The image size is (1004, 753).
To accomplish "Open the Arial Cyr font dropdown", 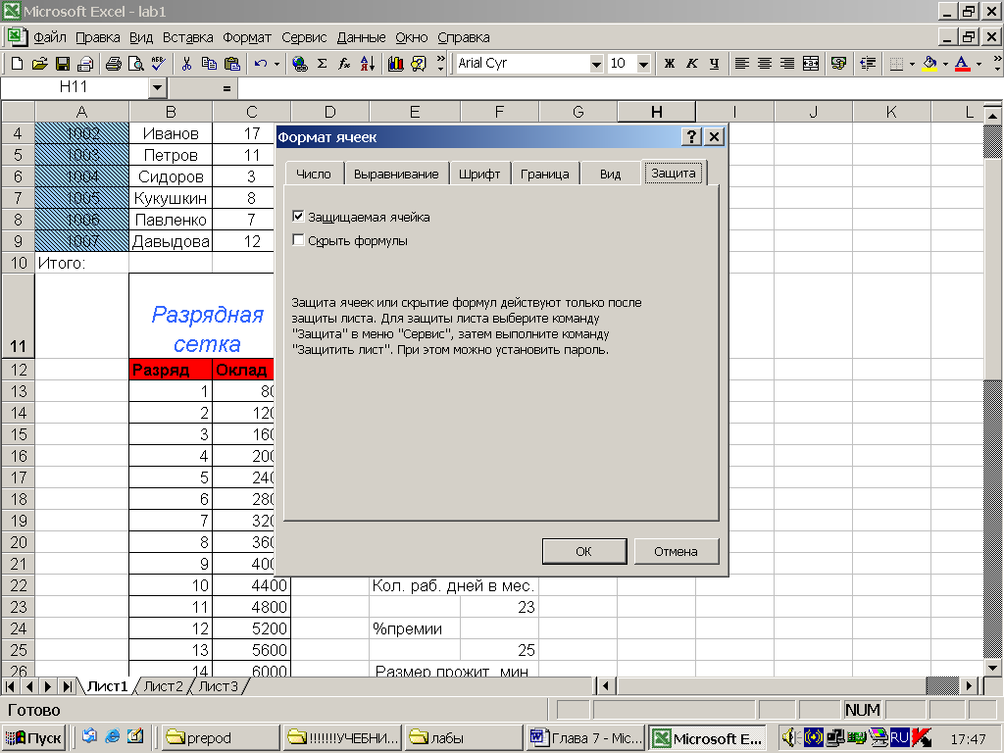I will click(596, 64).
